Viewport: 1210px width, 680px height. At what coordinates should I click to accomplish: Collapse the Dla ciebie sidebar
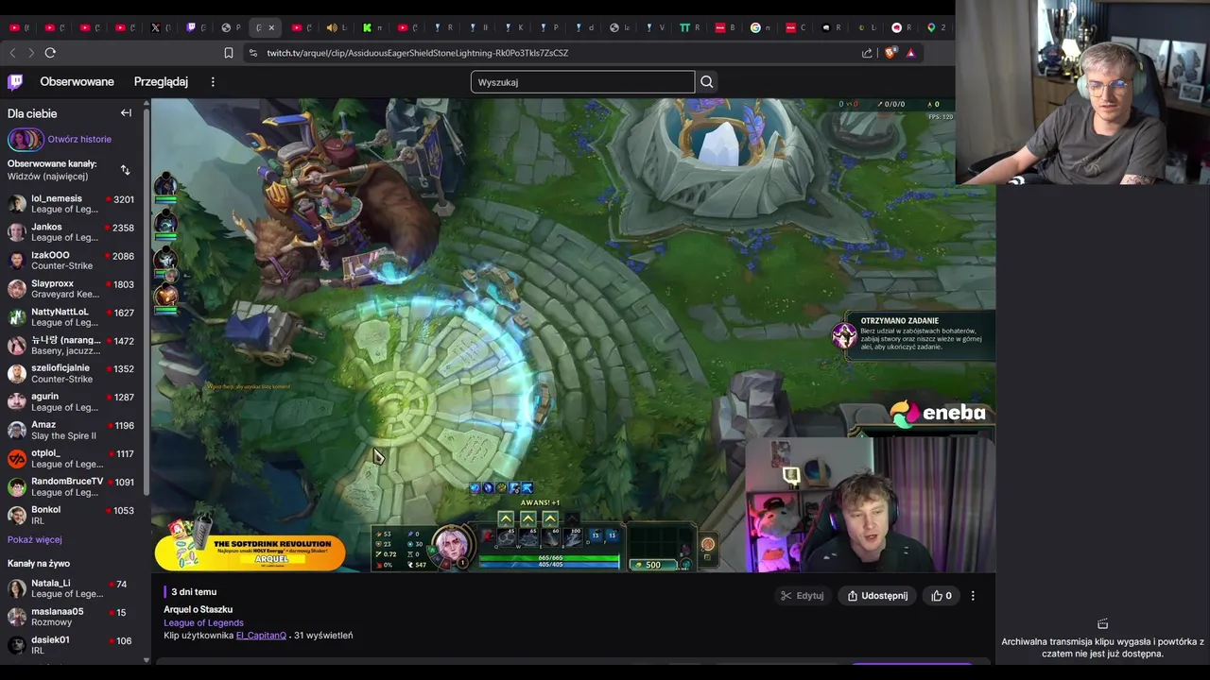tap(126, 113)
